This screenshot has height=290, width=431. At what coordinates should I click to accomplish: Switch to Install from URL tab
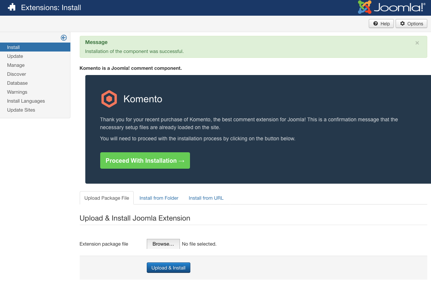coord(206,198)
